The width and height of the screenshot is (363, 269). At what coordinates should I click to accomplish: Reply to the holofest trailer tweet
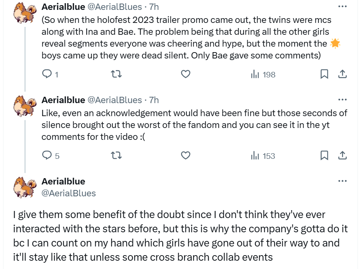coord(47,74)
